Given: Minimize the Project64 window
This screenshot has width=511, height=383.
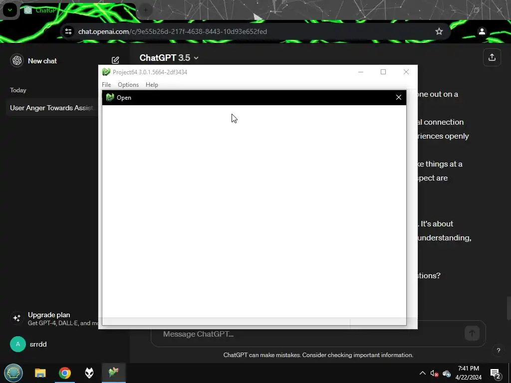Looking at the screenshot, I should click(x=361, y=72).
